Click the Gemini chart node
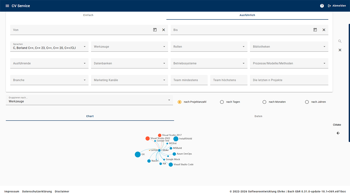The width and height of the screenshot is (350, 196). (150, 150)
